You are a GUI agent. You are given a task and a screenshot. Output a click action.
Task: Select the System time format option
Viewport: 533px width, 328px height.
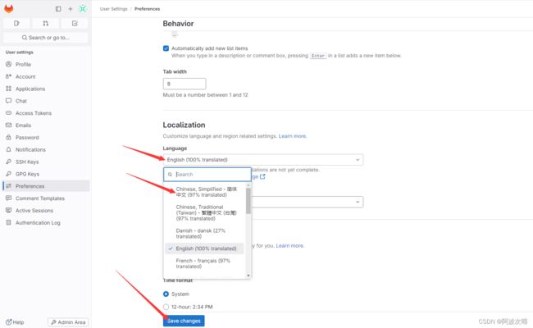pyautogui.click(x=166, y=294)
